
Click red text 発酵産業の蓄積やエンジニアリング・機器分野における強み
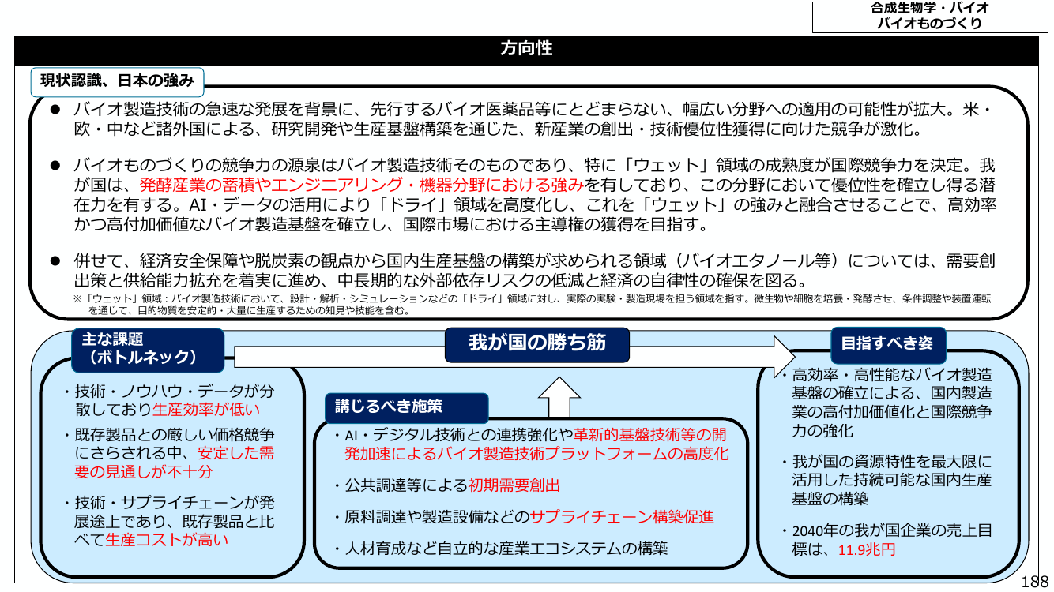pos(362,186)
